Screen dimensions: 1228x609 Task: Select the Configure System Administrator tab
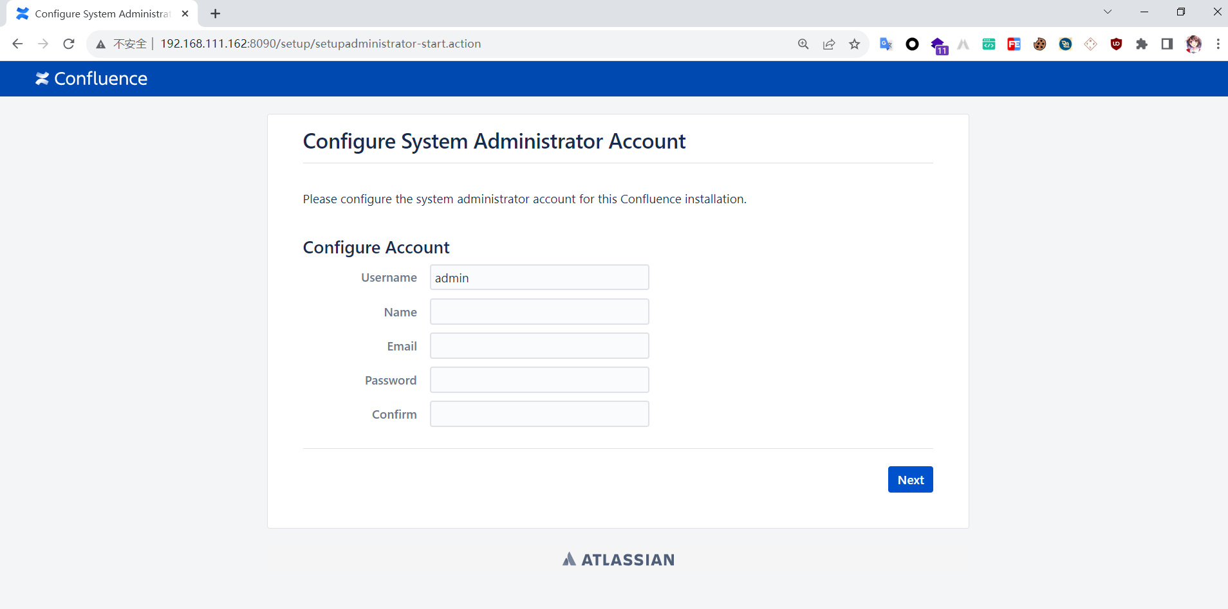103,14
